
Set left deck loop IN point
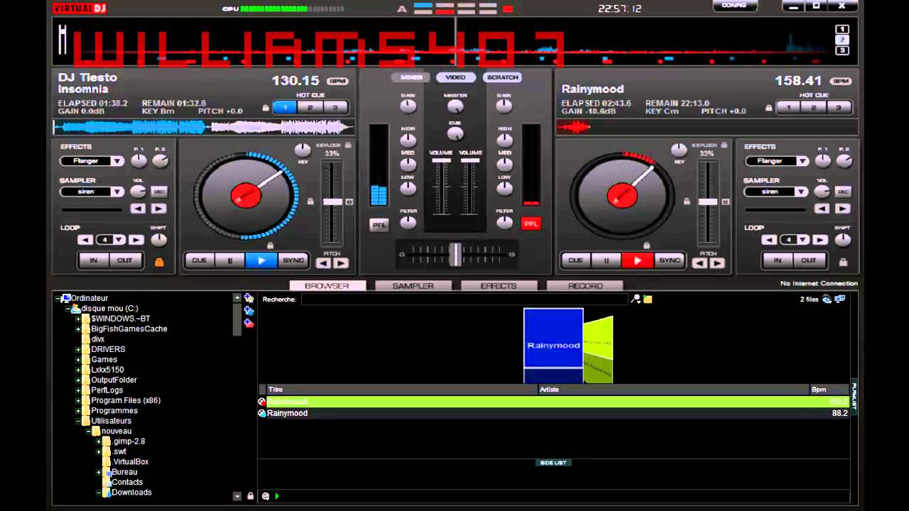coord(94,260)
